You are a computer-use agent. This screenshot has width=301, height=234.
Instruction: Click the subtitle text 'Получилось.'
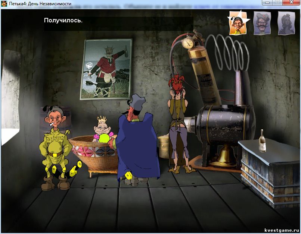click(x=63, y=20)
